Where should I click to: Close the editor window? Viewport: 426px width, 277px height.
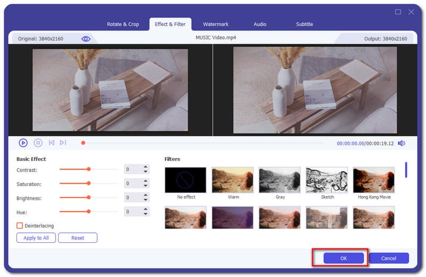(411, 12)
